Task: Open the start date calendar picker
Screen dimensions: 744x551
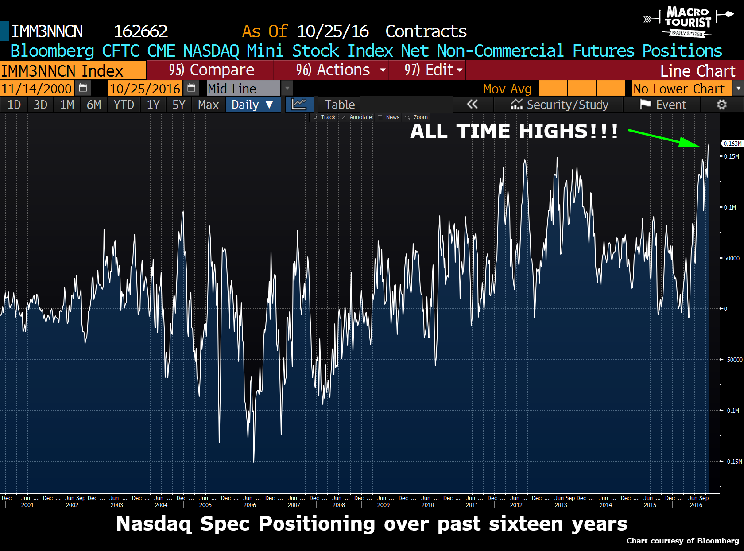Action: pyautogui.click(x=83, y=88)
